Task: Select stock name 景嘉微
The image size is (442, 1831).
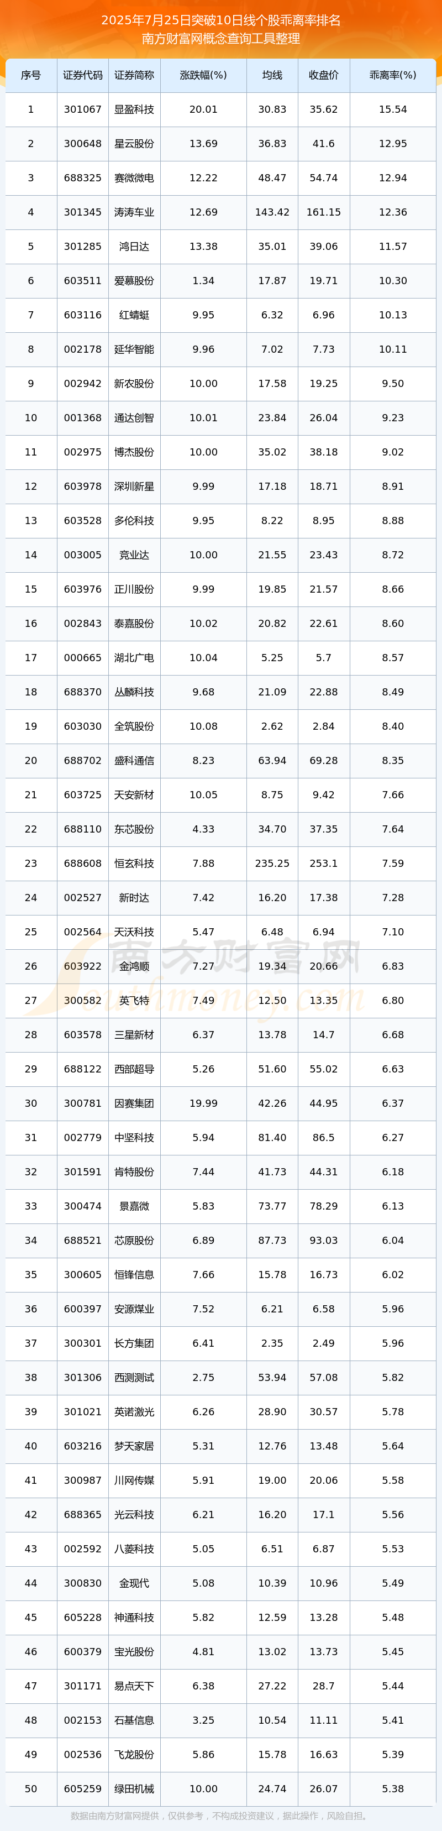Action: tap(134, 1206)
